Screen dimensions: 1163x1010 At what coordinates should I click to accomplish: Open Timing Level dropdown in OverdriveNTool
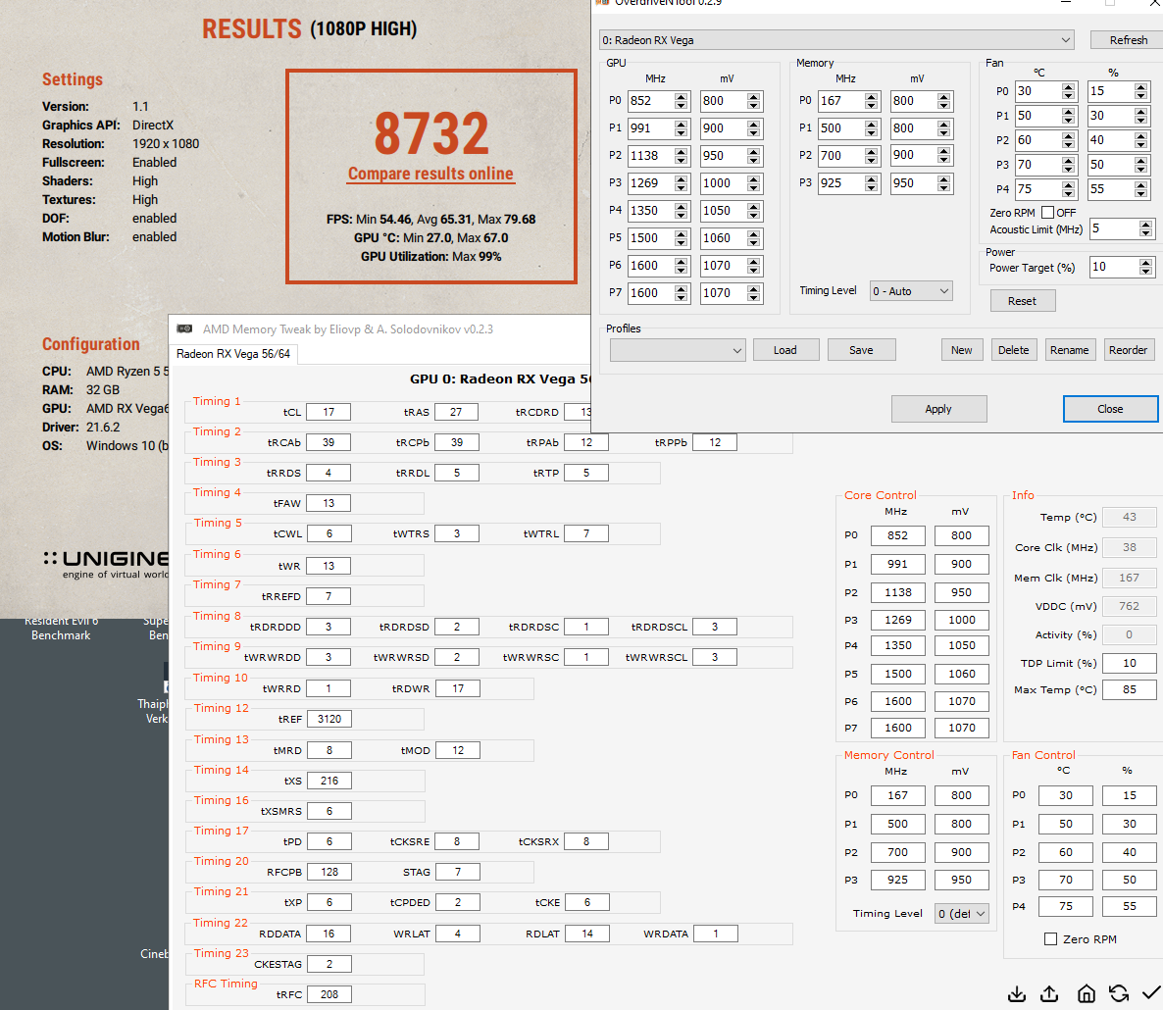(x=911, y=290)
